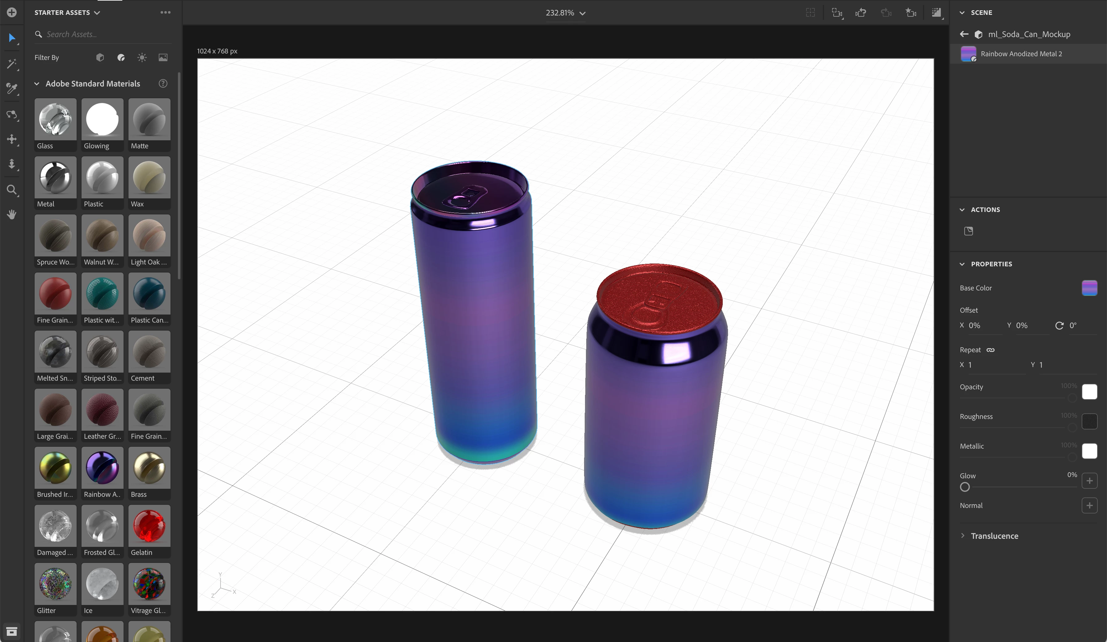1107x642 pixels.
Task: Choose the Dolly camera tool
Action: click(12, 164)
